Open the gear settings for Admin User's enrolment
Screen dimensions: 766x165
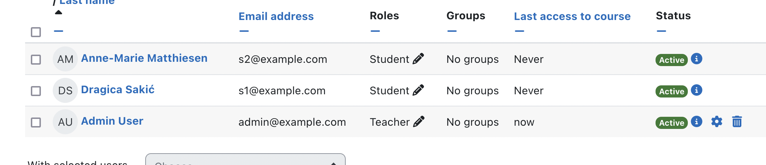tap(717, 122)
